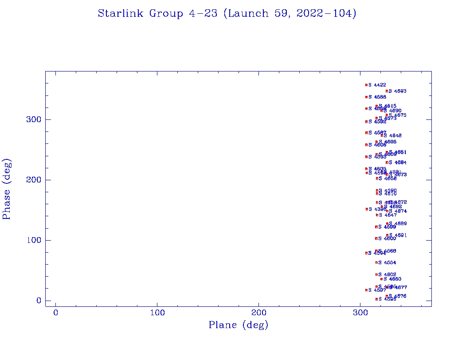Select the 'S 4675' point label

pos(398,115)
